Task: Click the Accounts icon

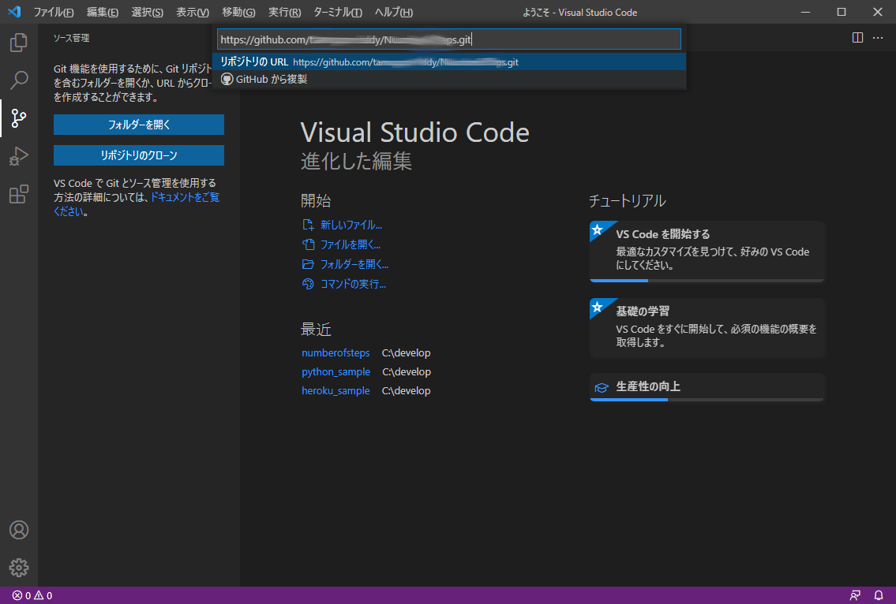Action: pyautogui.click(x=19, y=530)
